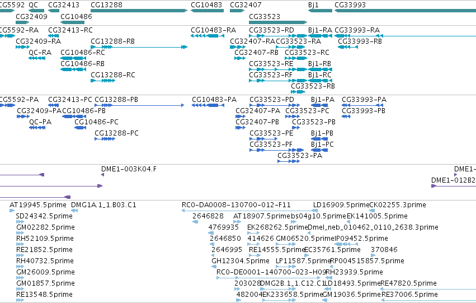Click transcript CG33523-RB
The image size is (476, 303).
298,92
